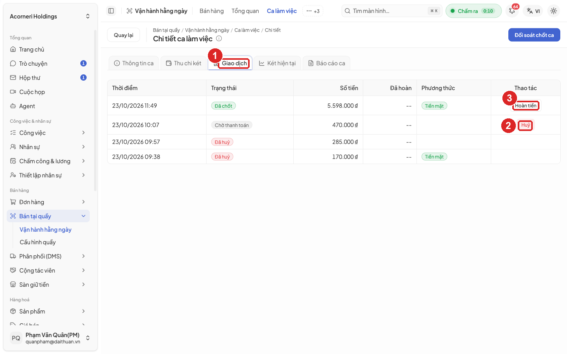Toggle the sidebar collapse icon
This screenshot has height=354, width=567.
(x=111, y=11)
